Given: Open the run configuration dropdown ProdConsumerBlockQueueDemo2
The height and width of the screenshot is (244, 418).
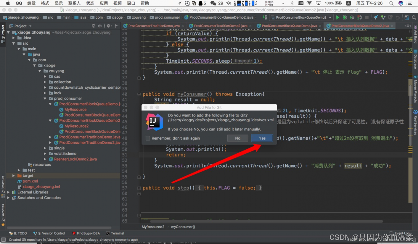Looking at the screenshot, I should 301,17.
